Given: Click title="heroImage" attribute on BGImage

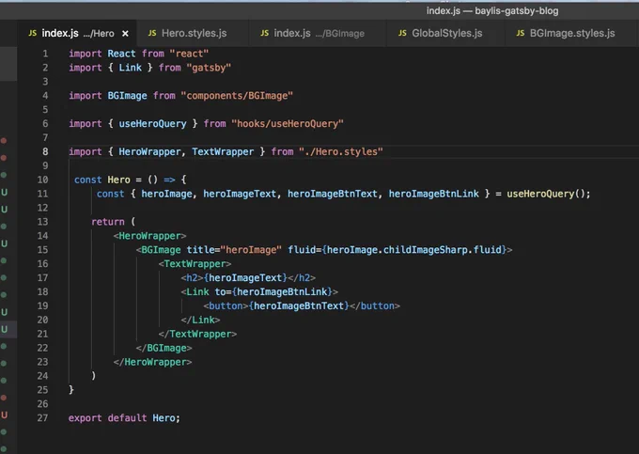Looking at the screenshot, I should pos(234,250).
